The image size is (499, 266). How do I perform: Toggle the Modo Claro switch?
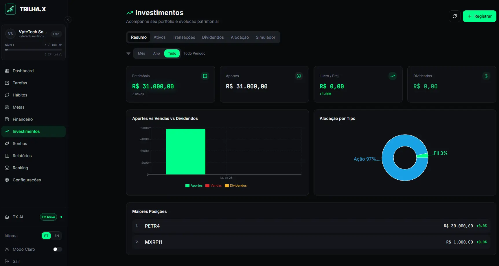58,249
